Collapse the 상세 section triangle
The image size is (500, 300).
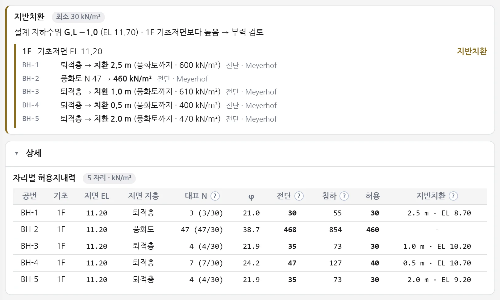17,153
